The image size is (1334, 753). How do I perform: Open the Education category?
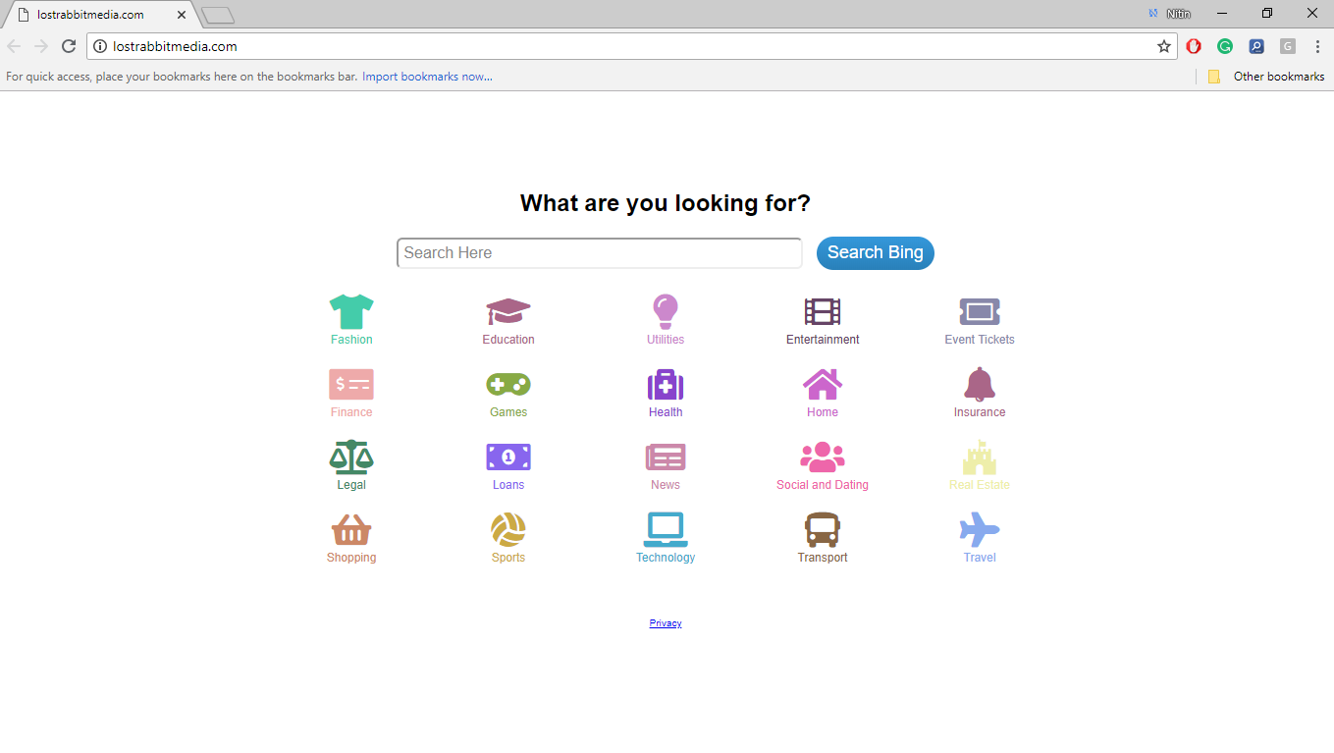(x=508, y=309)
